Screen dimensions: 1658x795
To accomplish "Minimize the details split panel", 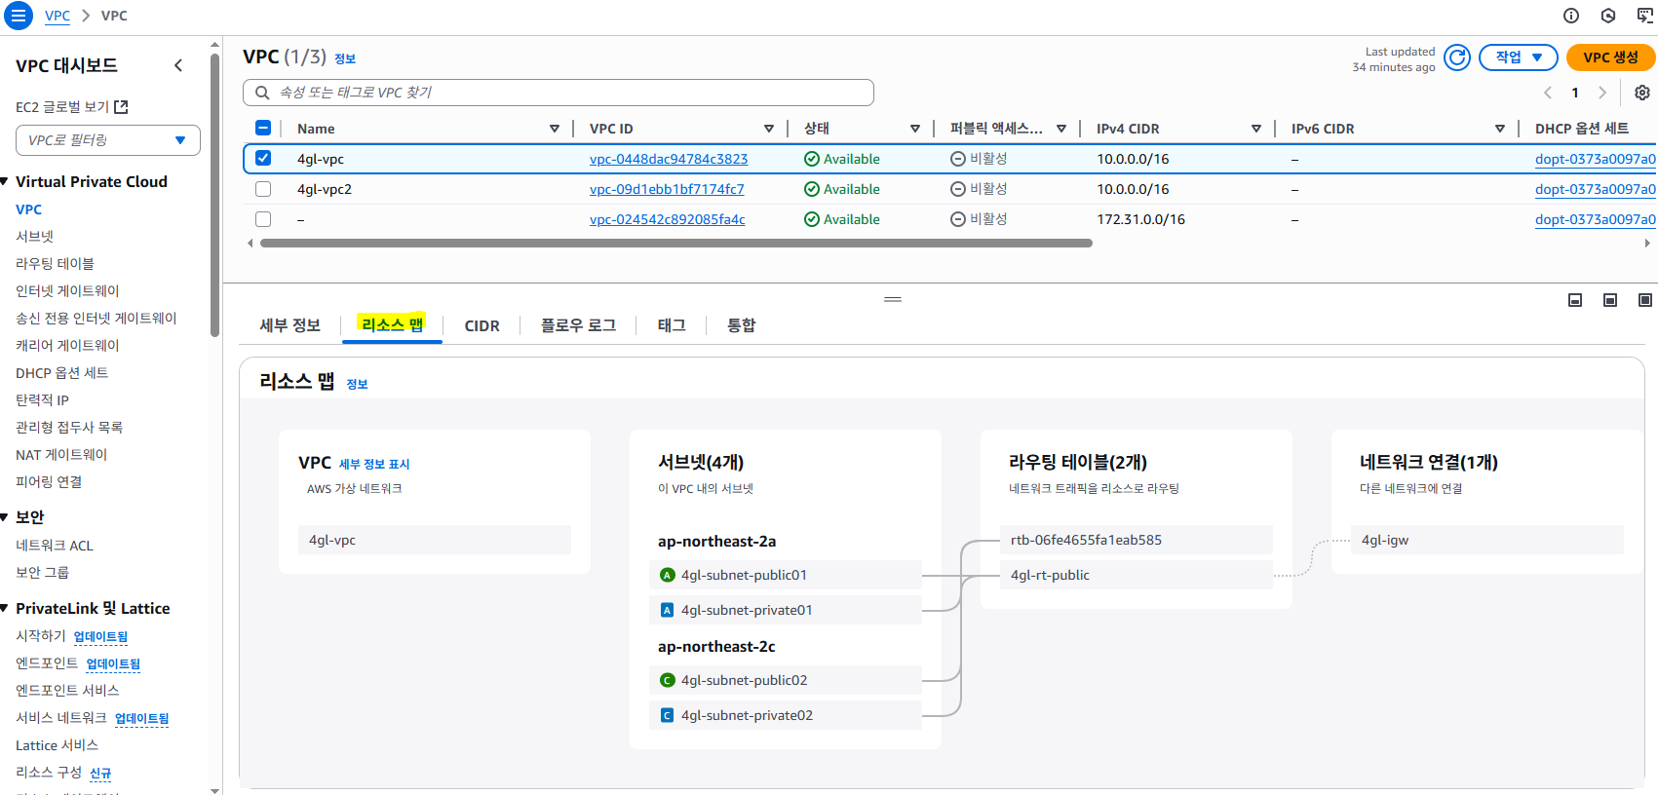I will click(1575, 300).
